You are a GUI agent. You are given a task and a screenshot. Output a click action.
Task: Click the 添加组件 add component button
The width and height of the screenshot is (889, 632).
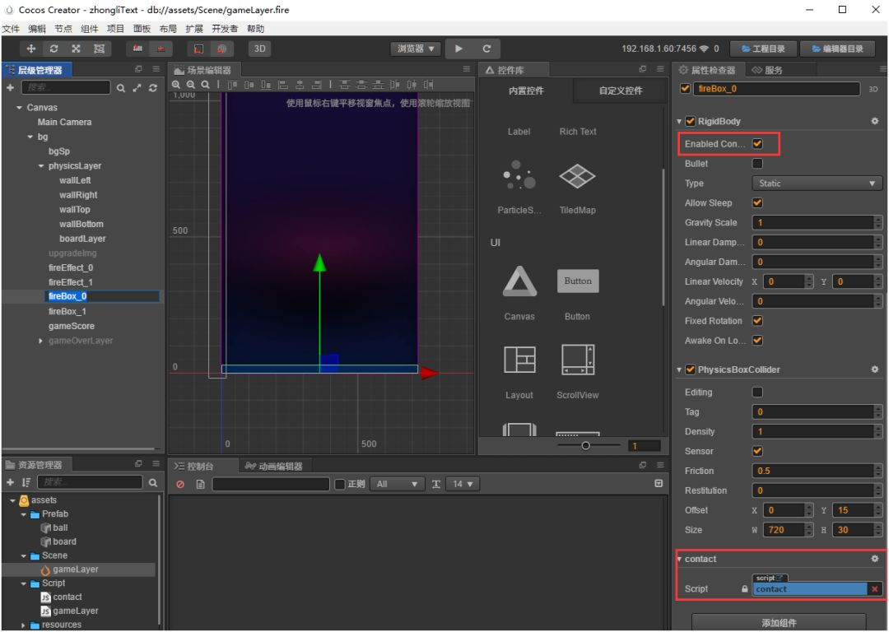click(x=779, y=623)
